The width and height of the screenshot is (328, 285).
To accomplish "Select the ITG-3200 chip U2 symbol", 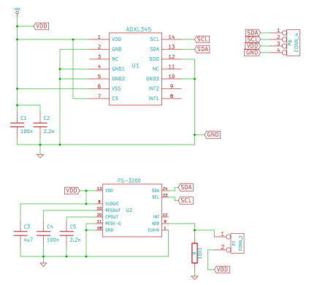I will click(132, 210).
